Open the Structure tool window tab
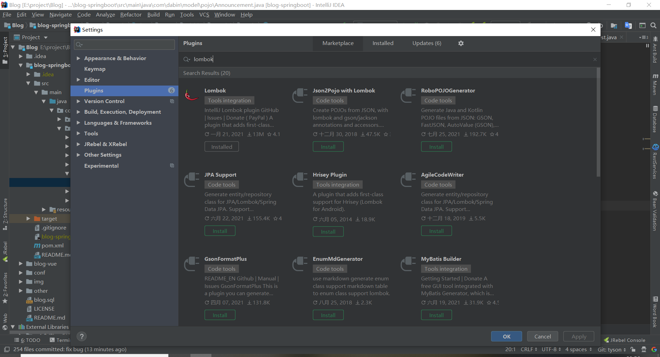This screenshot has height=357, width=660. click(5, 214)
